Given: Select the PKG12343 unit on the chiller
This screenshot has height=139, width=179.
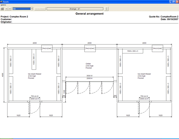Looking at the screenshot, I should [x=89, y=48].
